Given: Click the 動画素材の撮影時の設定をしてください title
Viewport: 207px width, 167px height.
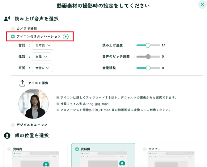Looking at the screenshot, I should click(103, 6).
